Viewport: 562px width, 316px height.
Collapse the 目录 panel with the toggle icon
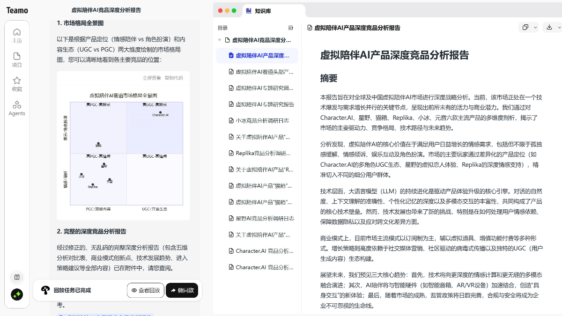[291, 28]
